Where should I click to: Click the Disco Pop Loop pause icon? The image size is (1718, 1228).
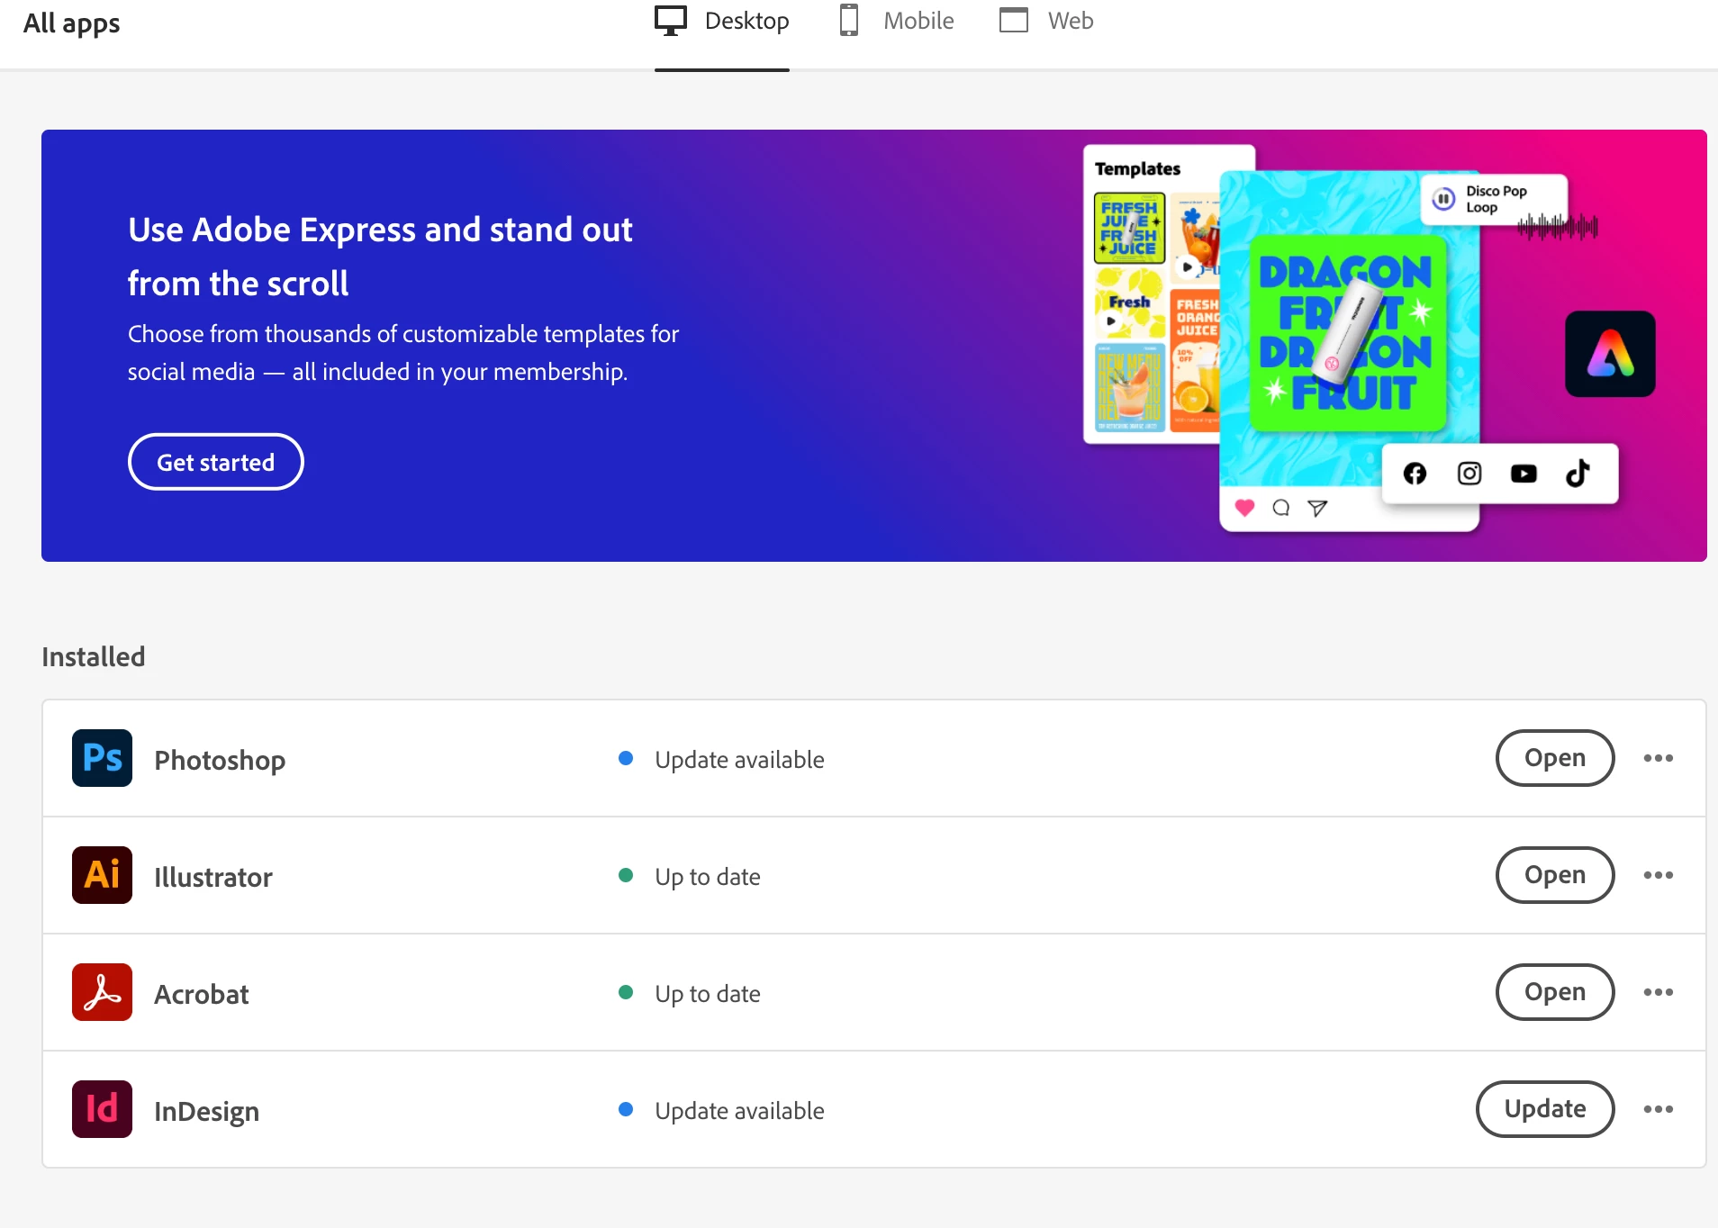pos(1443,199)
